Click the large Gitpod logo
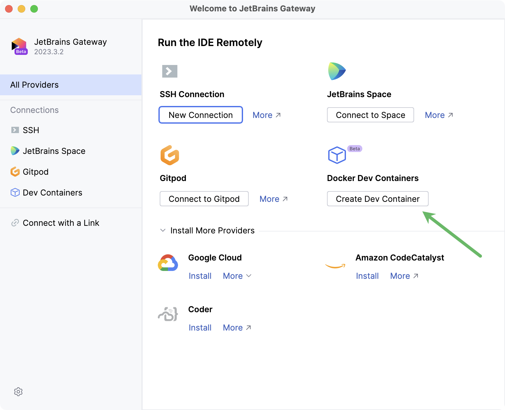505x410 pixels. [170, 155]
